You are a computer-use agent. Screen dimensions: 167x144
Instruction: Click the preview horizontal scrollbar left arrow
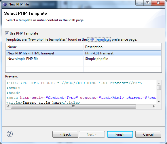pyautogui.click(x=8, y=106)
